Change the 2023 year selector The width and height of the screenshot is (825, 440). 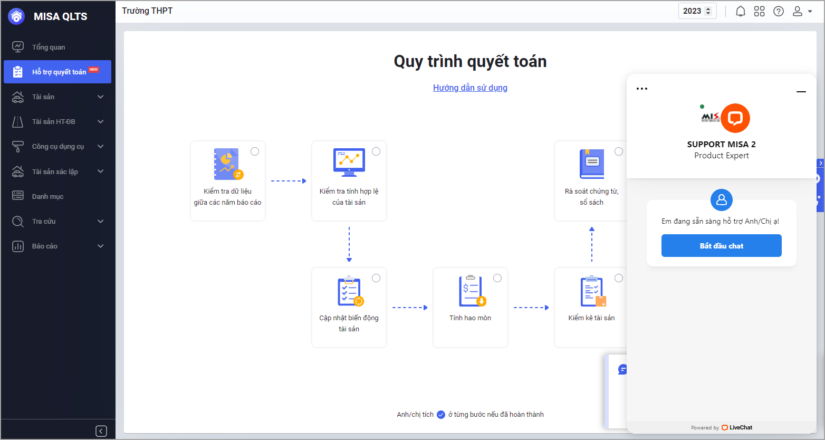coord(697,11)
